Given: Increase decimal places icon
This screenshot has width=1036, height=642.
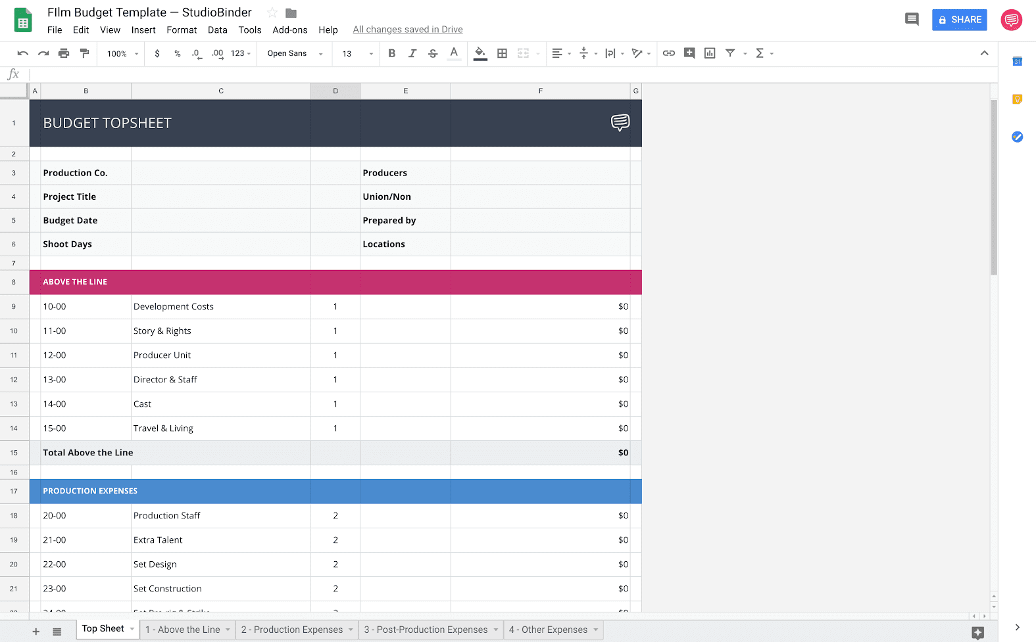Looking at the screenshot, I should point(217,53).
